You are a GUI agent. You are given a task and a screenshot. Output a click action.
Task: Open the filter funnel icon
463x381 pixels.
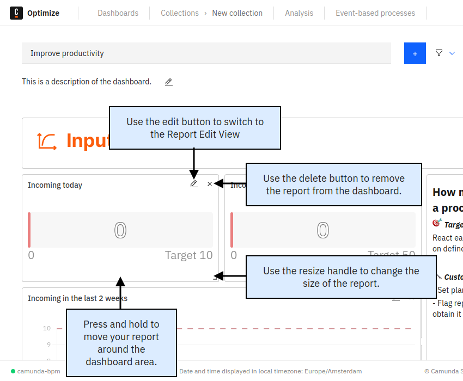pos(439,53)
